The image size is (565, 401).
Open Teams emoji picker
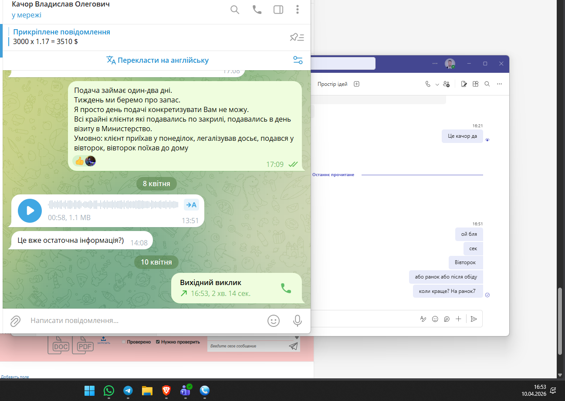point(435,319)
